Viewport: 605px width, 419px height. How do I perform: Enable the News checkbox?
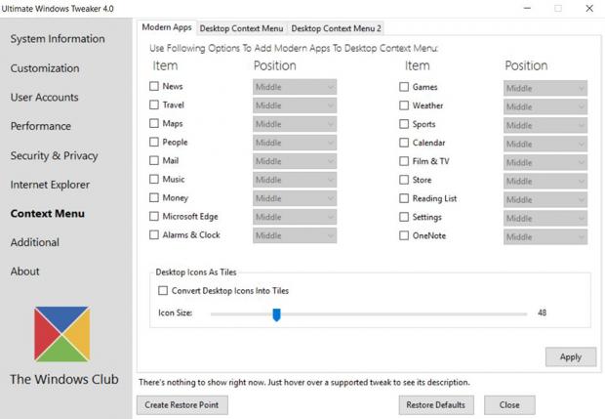coord(154,87)
